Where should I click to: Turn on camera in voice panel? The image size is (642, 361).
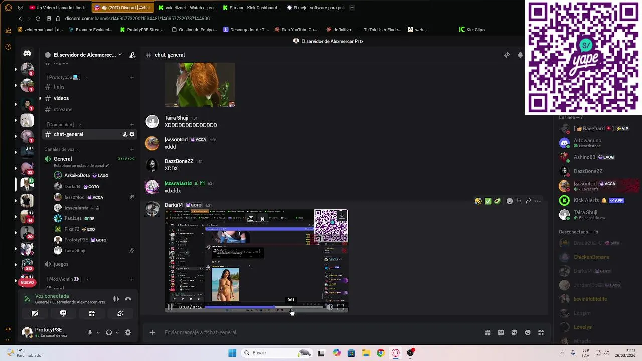(35, 313)
